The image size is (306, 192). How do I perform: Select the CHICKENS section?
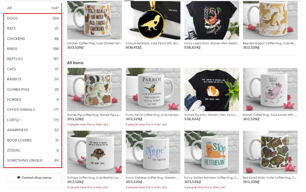33,39
